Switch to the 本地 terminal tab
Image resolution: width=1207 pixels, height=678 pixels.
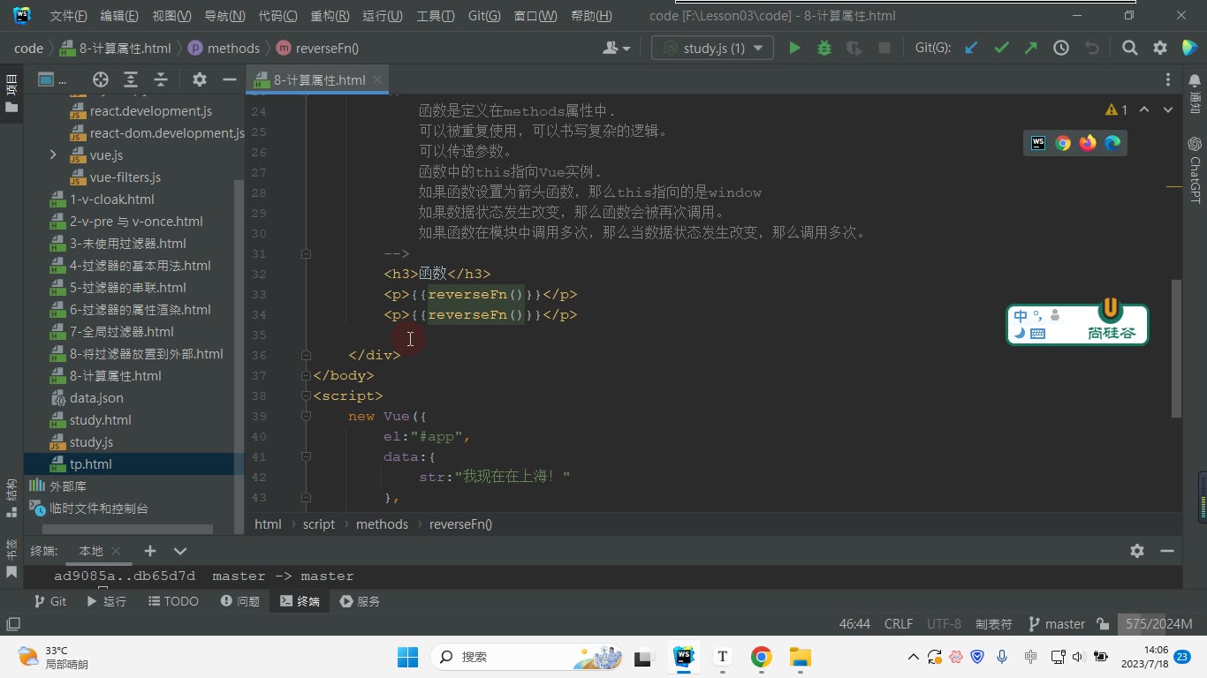[91, 551]
